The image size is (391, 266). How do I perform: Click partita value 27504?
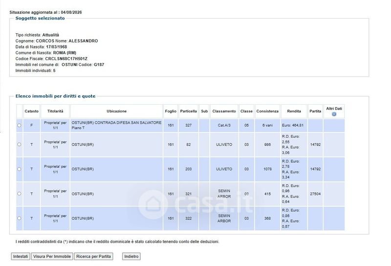click(x=315, y=194)
